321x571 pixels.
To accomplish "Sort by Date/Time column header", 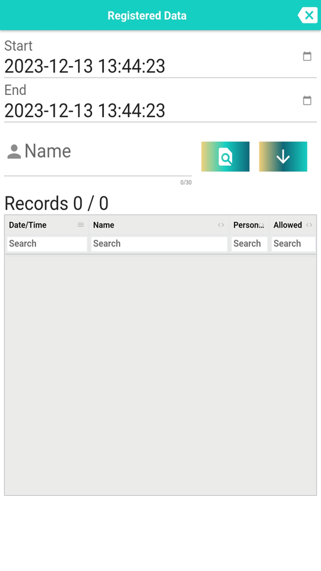I will 28,225.
